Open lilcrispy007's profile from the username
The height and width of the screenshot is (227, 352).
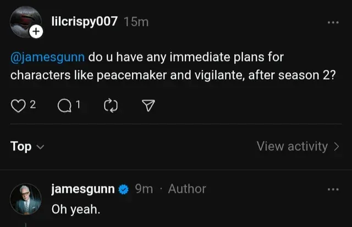click(x=84, y=22)
